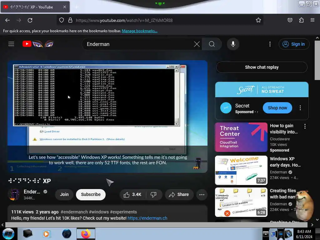Viewport: 320px width, 240px height.
Task: Click the taskbar clock showing 8:43 AM
Action: 304,234
